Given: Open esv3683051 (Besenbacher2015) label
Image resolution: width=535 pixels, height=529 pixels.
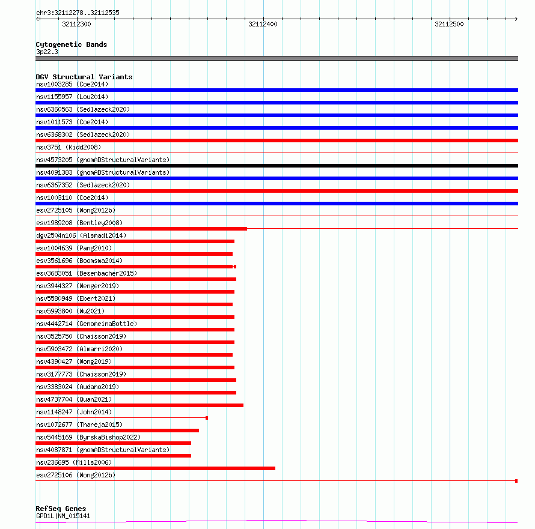Looking at the screenshot, I should 87,273.
